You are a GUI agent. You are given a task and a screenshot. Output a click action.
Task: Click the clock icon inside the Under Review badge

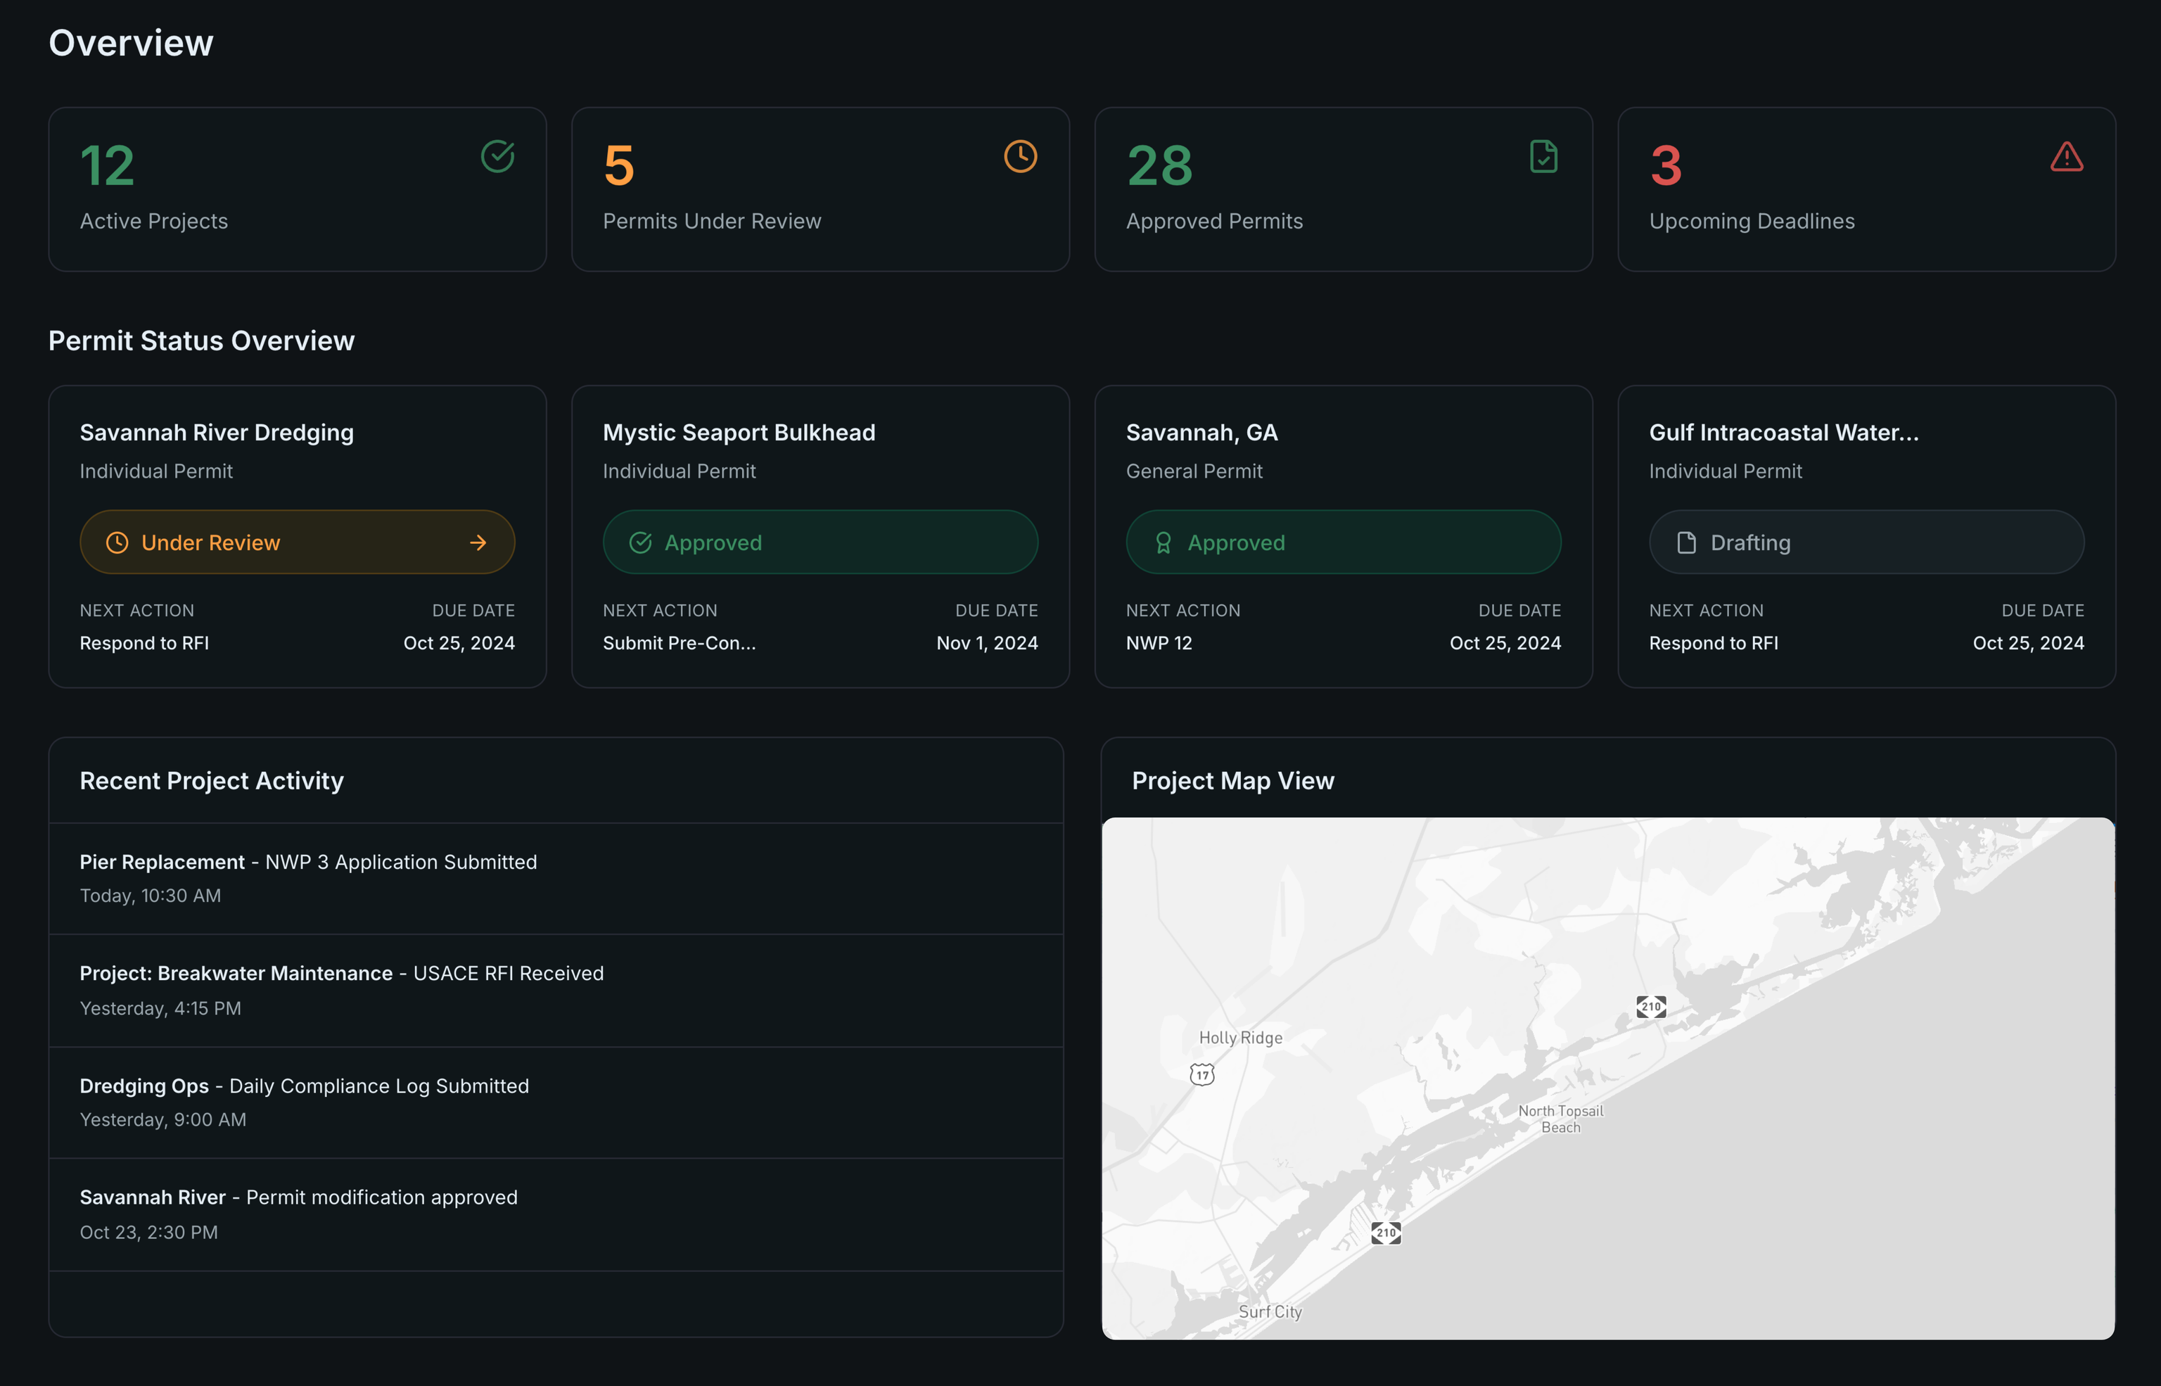tap(118, 542)
